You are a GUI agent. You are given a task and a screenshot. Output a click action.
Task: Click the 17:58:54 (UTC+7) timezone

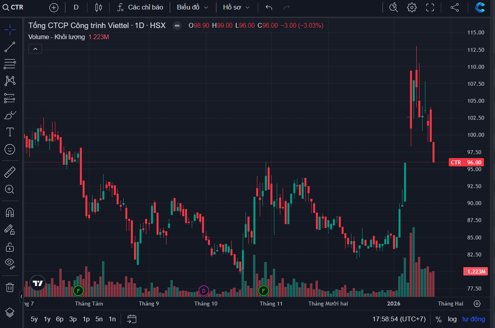pyautogui.click(x=399, y=319)
